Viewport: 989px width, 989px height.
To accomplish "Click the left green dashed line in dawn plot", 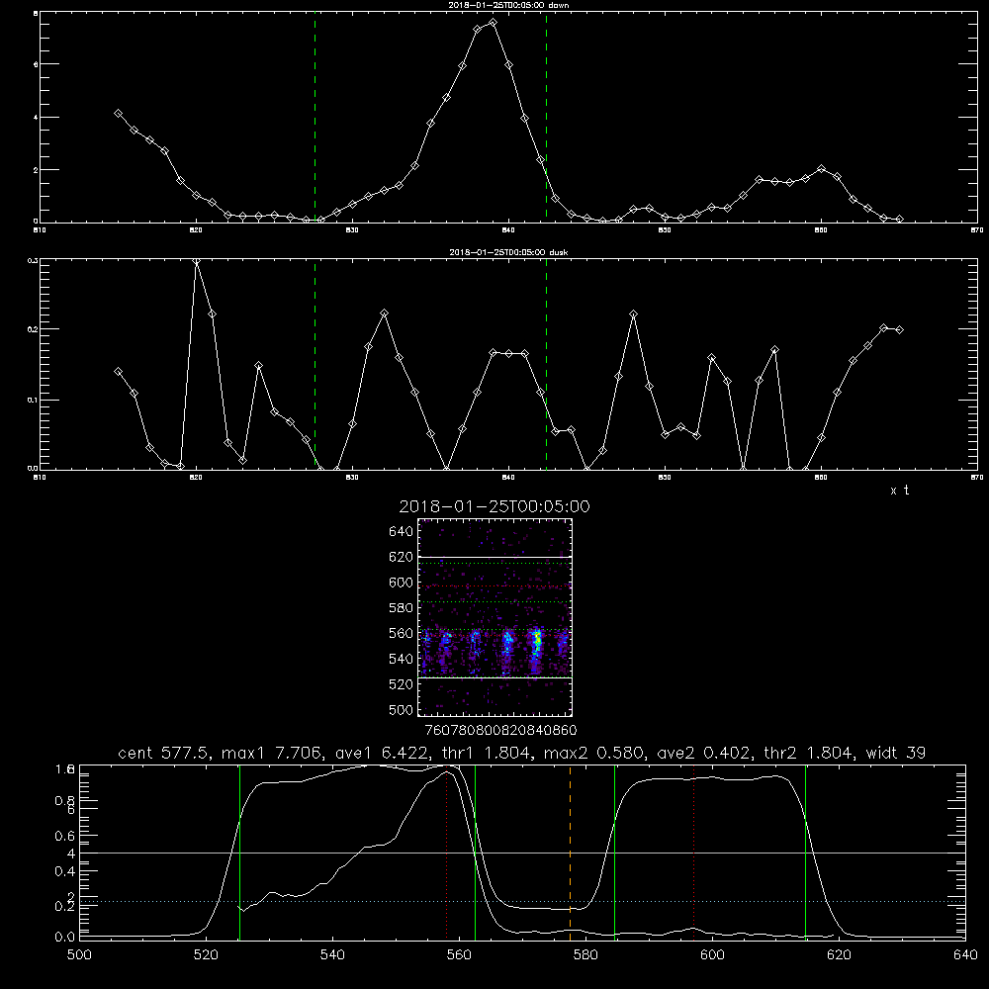I will pyautogui.click(x=315, y=118).
